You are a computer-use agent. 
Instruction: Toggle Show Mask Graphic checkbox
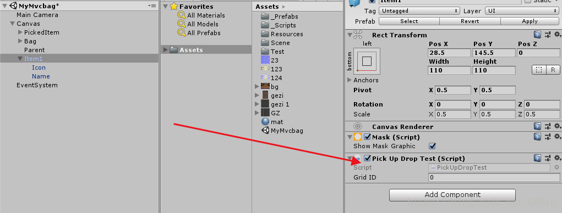pos(432,146)
